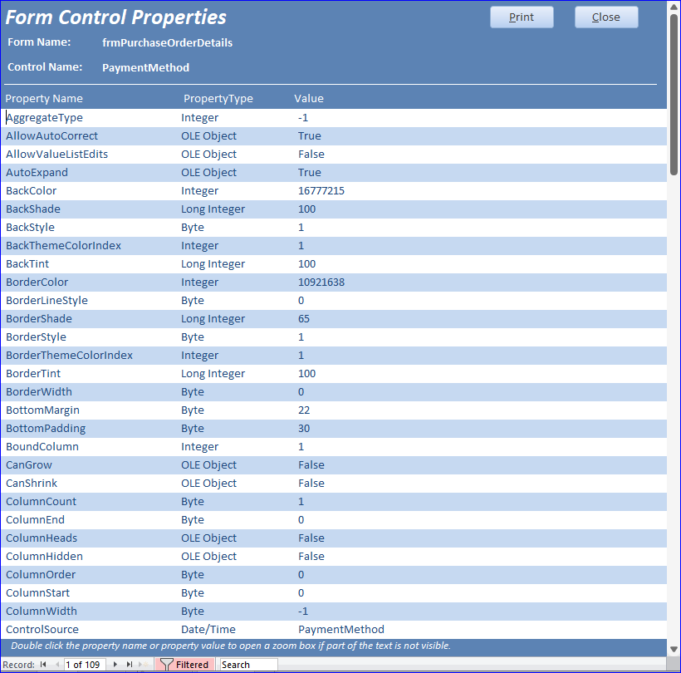Click the BorderColor value 10921638

coord(321,282)
